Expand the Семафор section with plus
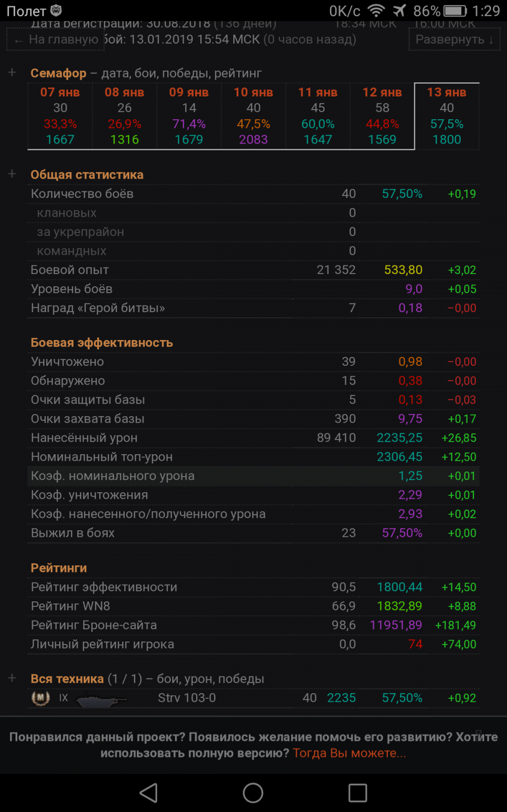 (x=12, y=73)
